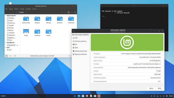The image size is (174, 98).
Task: Switch to icon grid view
Action: click(69, 12)
